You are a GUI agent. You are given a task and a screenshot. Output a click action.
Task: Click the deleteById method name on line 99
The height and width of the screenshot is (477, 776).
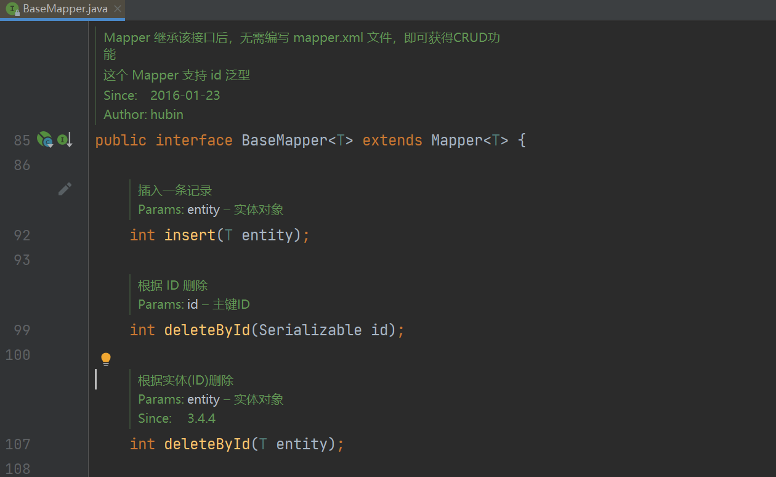[207, 330]
